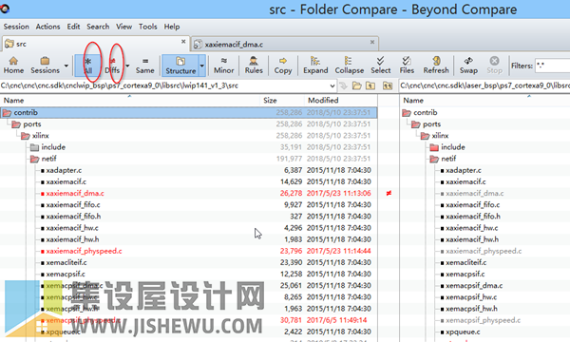Open the Sessions dropdown arrow
Screen dimensions: 570x342
pyautogui.click(x=66, y=66)
